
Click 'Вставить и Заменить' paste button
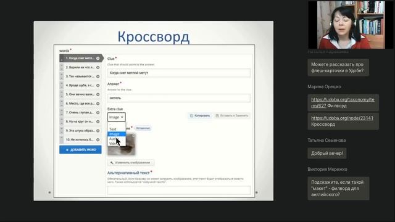(232, 115)
